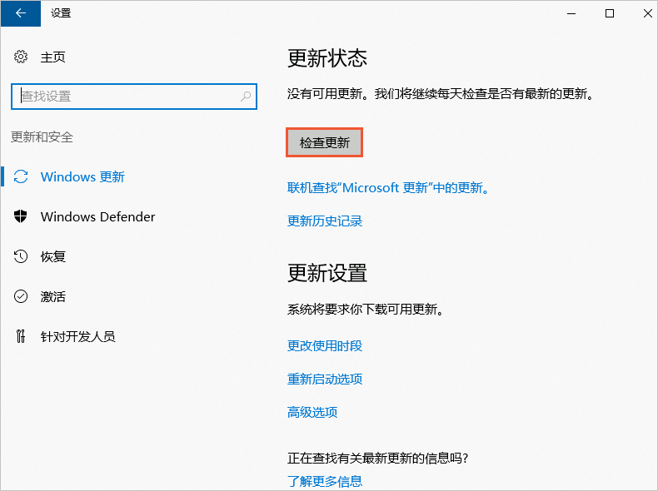Open 重新启动选项 link

click(x=325, y=379)
